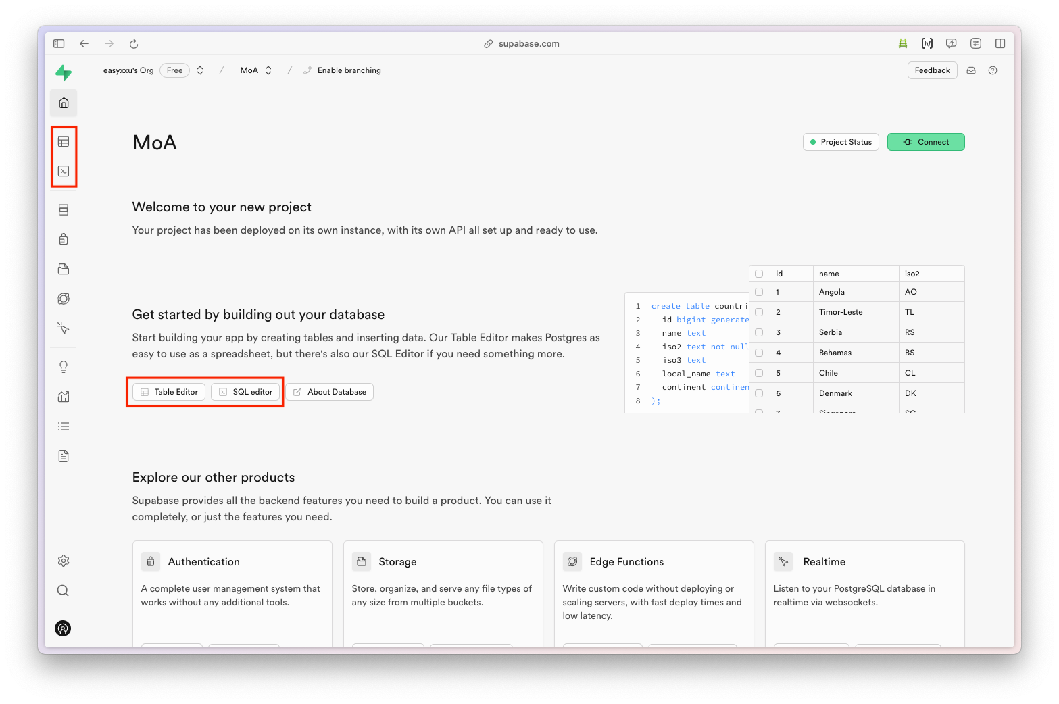1059x704 pixels.
Task: Open the Realtime sidebar icon
Action: pyautogui.click(x=64, y=328)
